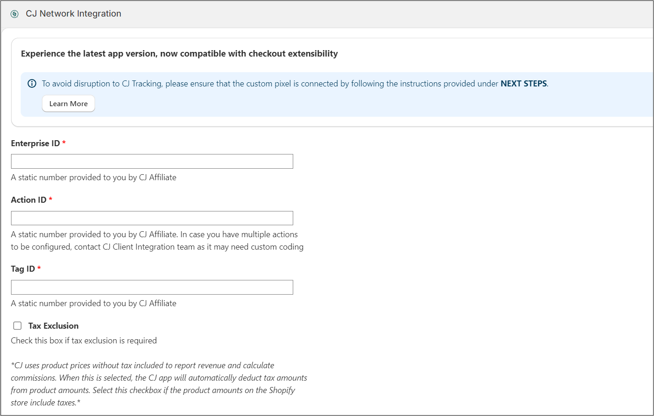Click the circled CJ emblem beside the page title
This screenshot has width=654, height=416.
click(14, 14)
